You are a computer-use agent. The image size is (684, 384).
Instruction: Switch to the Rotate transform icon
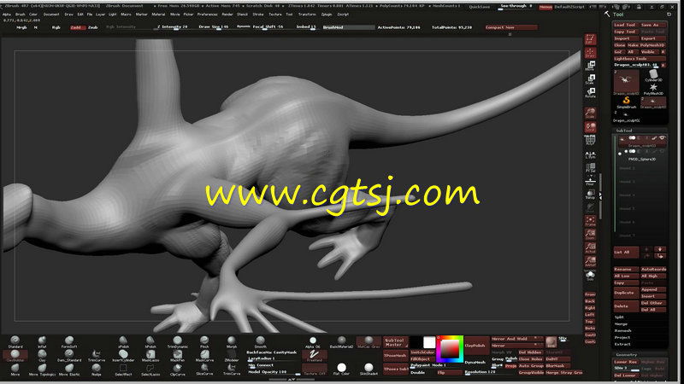(x=590, y=92)
